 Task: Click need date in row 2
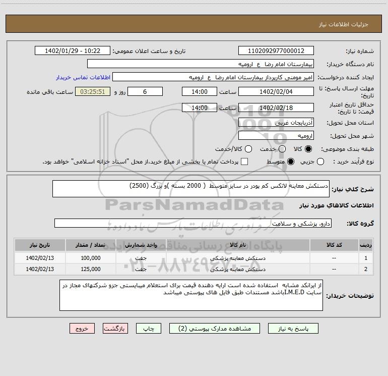[x=40, y=269]
